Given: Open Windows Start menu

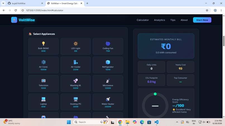Looking at the screenshot, I should pyautogui.click(x=69, y=122).
